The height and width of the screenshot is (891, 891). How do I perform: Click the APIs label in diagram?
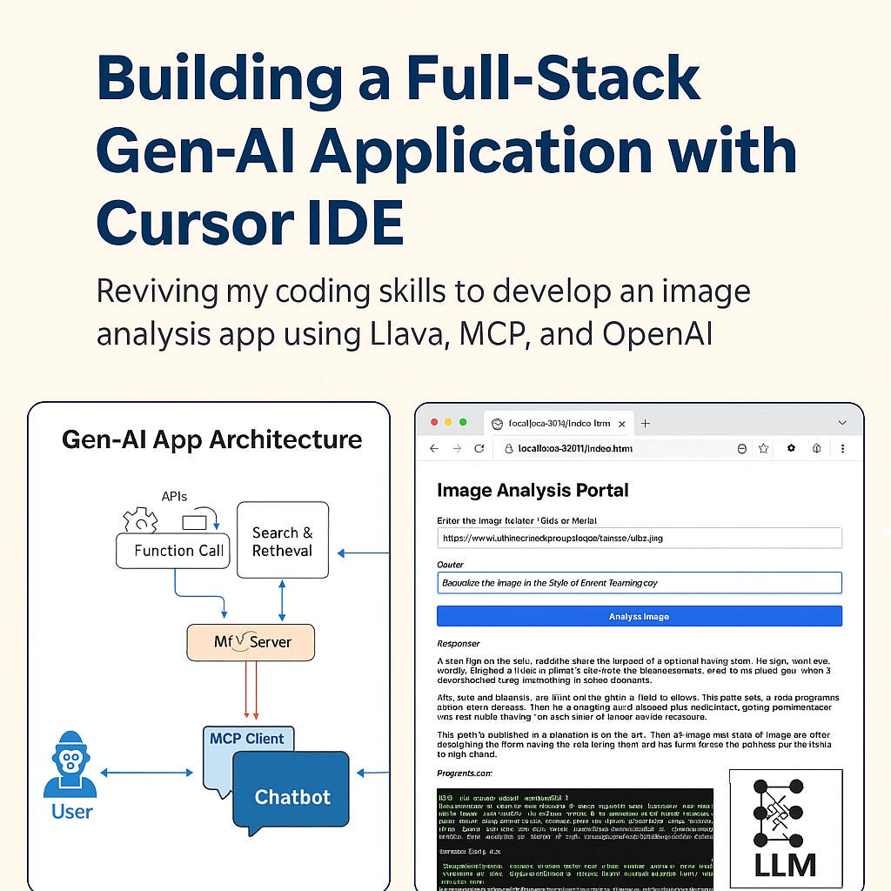pos(174,496)
